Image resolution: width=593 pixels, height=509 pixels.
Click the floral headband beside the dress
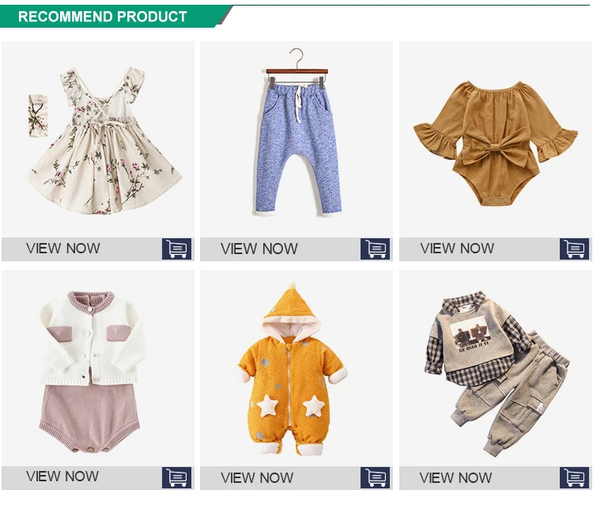(x=38, y=116)
